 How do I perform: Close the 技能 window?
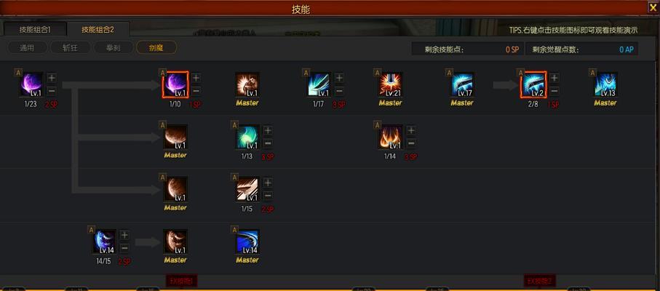[x=653, y=7]
